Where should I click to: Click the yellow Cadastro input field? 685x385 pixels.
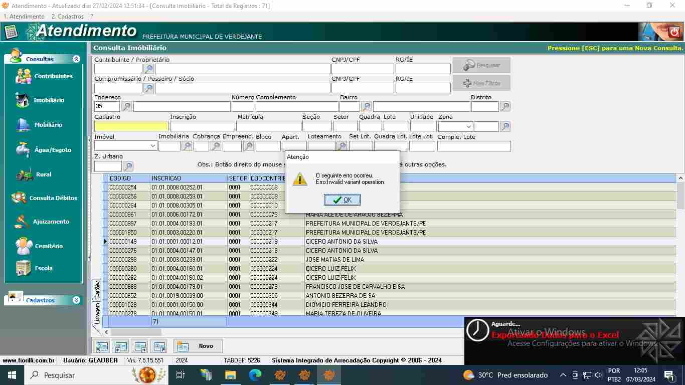point(131,126)
